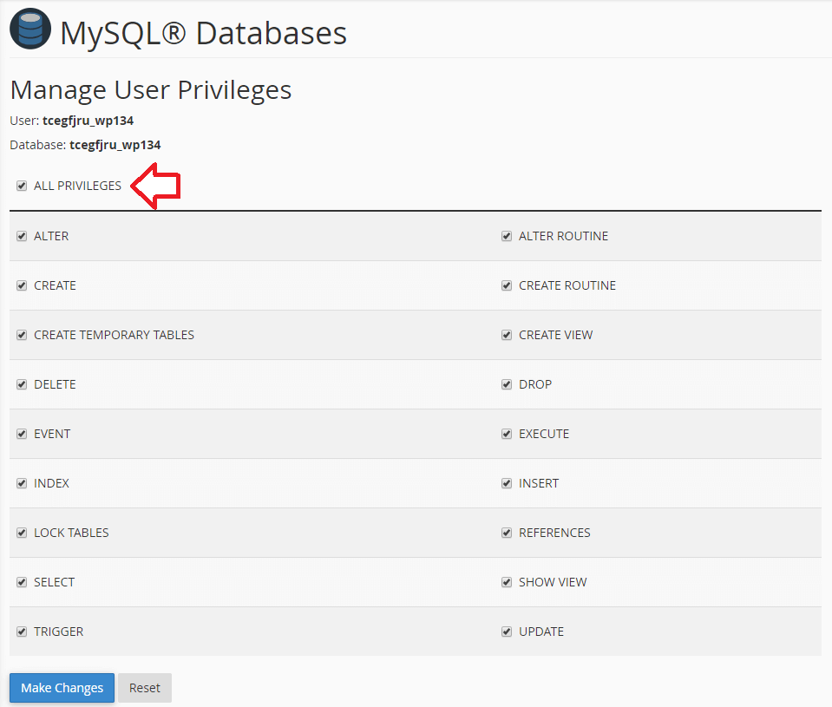Select the database name next to Database:
Screen dimensions: 832x707
point(115,145)
